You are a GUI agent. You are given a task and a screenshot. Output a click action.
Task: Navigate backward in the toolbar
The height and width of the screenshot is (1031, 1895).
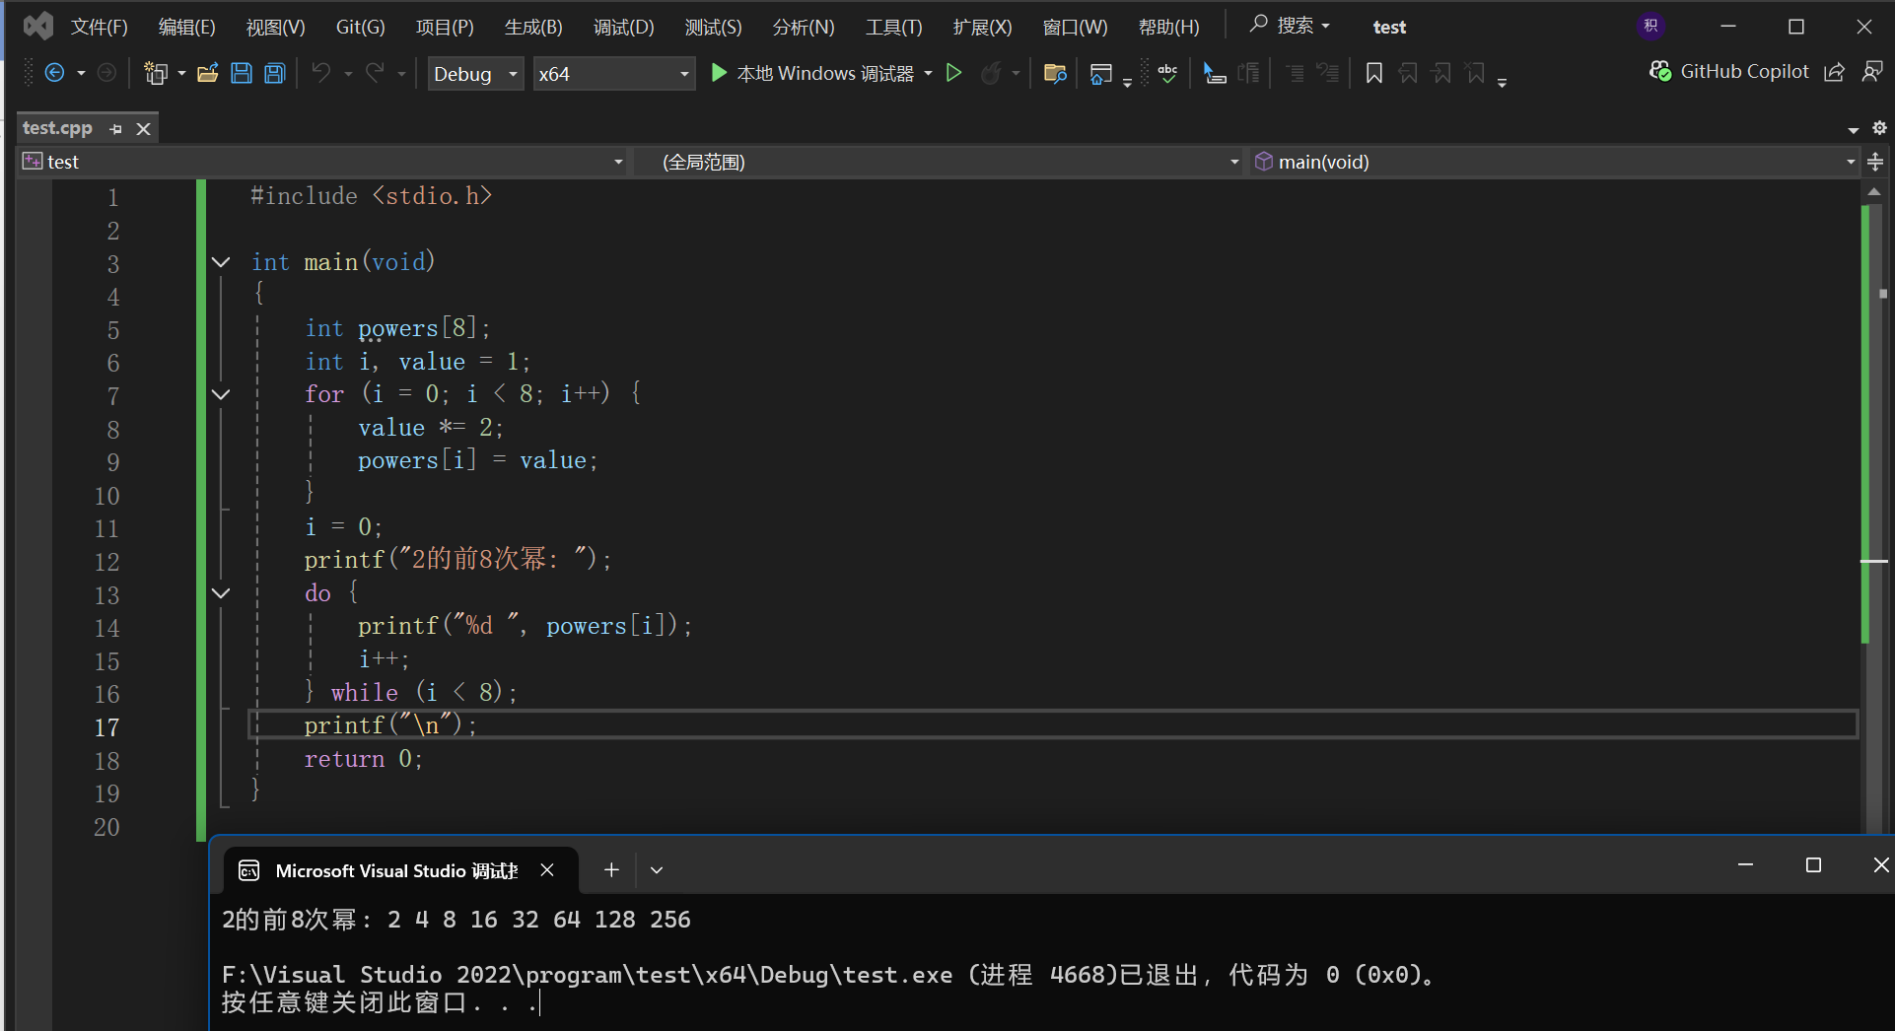click(x=55, y=73)
